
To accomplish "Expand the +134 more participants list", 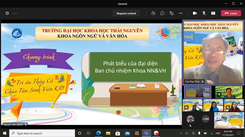I will pyautogui.click(x=205, y=119).
